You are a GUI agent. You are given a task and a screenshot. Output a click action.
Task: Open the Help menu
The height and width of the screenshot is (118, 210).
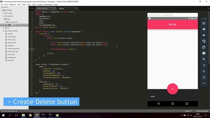[x=55, y=5]
